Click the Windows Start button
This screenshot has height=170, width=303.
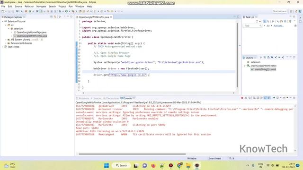pos(106,166)
